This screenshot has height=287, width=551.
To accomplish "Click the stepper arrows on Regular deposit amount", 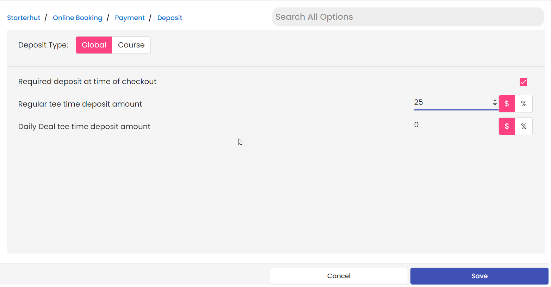I will [x=495, y=102].
